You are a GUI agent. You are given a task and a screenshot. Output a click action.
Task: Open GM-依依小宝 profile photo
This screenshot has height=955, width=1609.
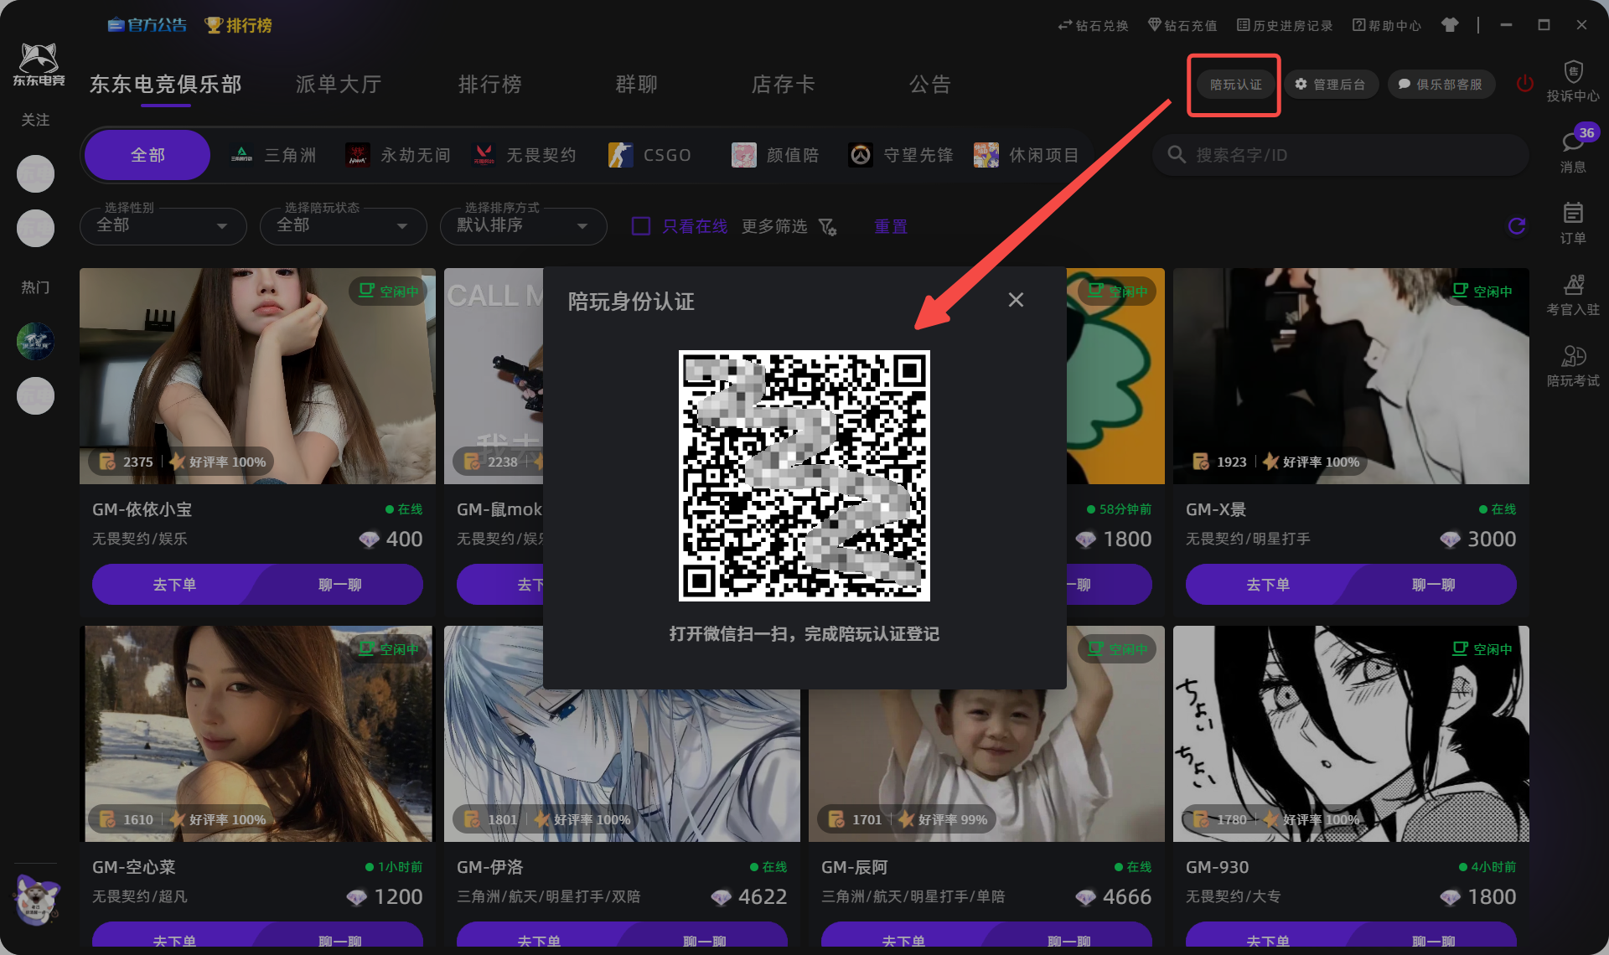point(257,376)
